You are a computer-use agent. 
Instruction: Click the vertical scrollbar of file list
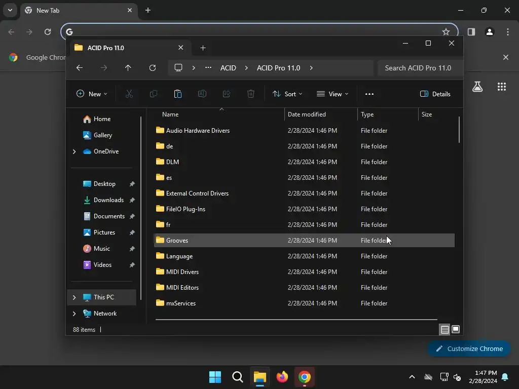[x=459, y=129]
